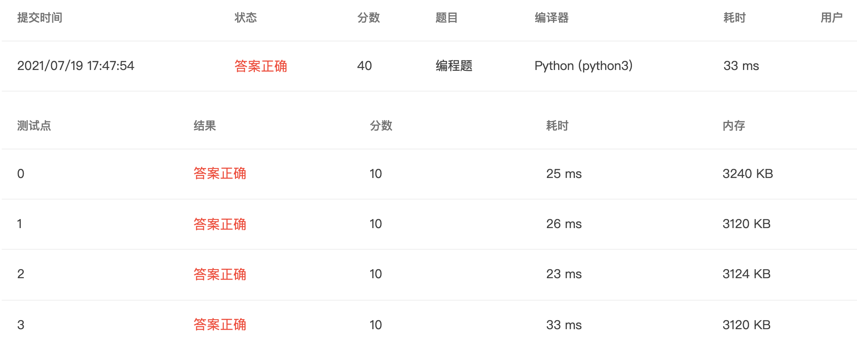Click memory value 3240 KB
Image resolution: width=857 pixels, height=343 pixels.
pyautogui.click(x=748, y=174)
